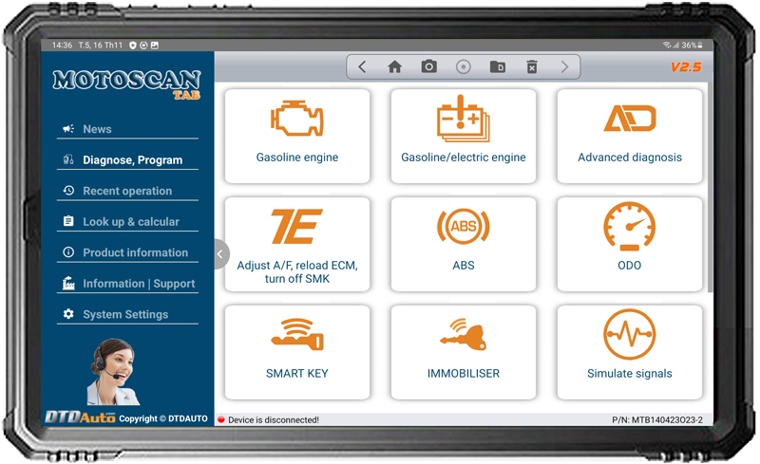The width and height of the screenshot is (760, 464).
Task: Open Adjust A/F, reload ECM tile
Action: point(297,244)
